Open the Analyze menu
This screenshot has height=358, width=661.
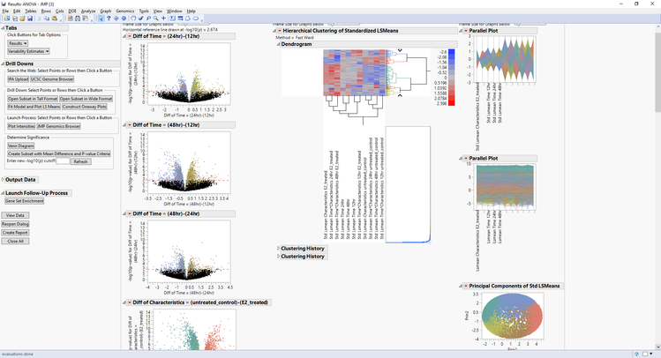tap(88, 11)
